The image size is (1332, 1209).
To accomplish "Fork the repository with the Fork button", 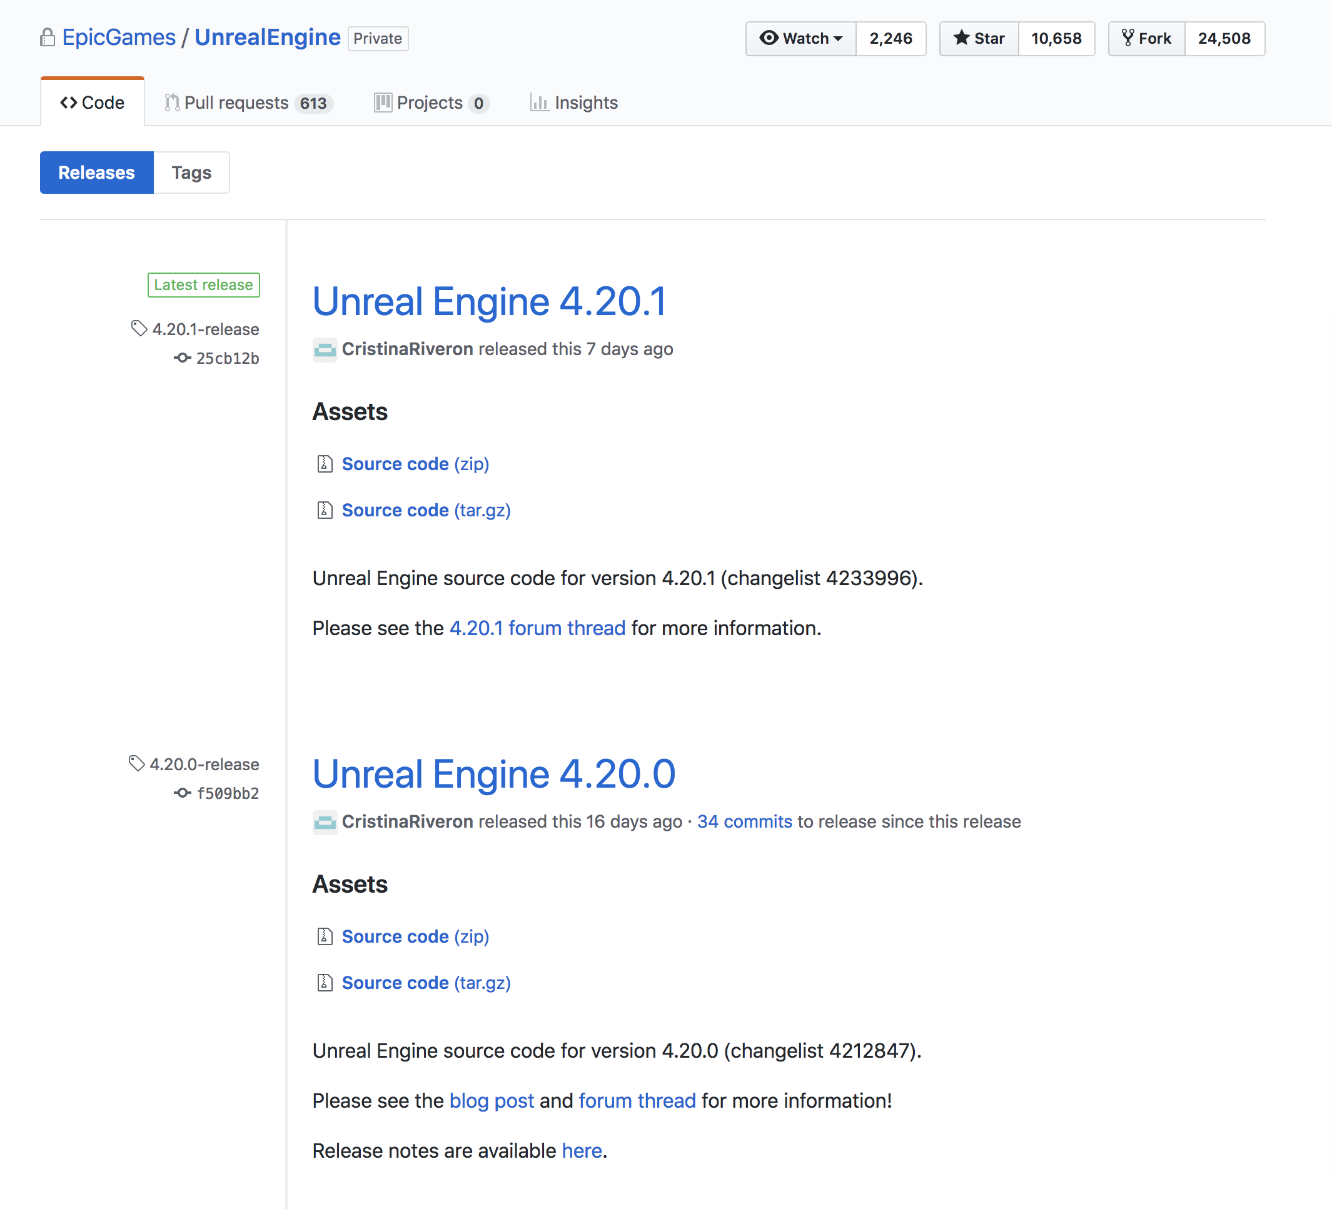I will pos(1146,38).
